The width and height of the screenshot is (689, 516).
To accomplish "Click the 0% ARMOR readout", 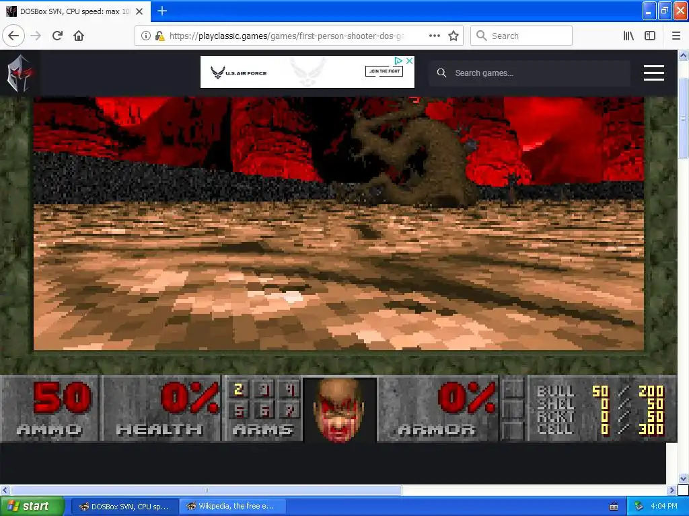I will [x=467, y=398].
